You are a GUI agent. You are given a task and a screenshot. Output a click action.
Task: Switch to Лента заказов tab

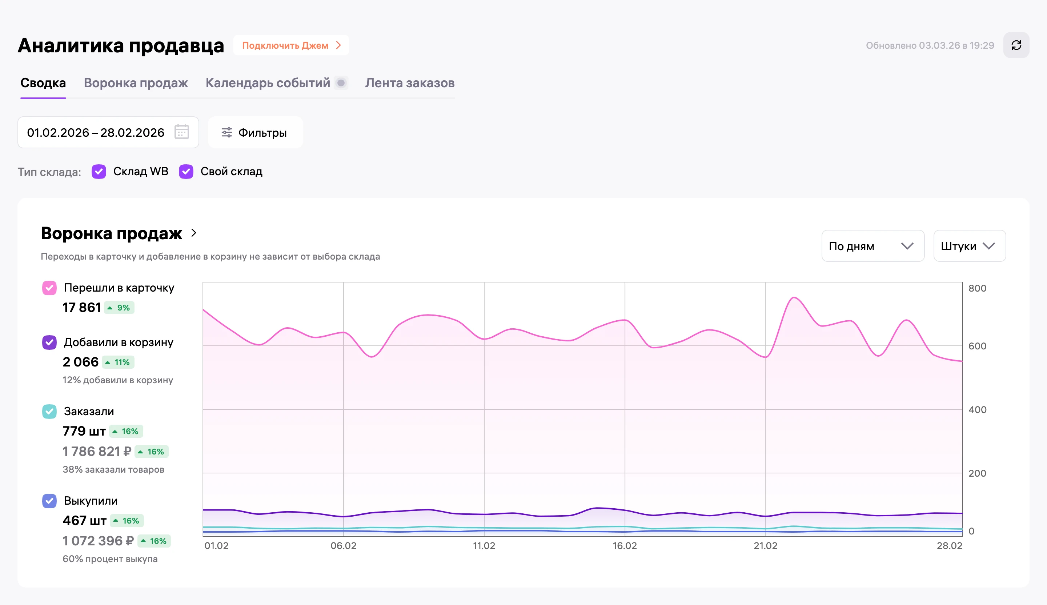point(410,83)
